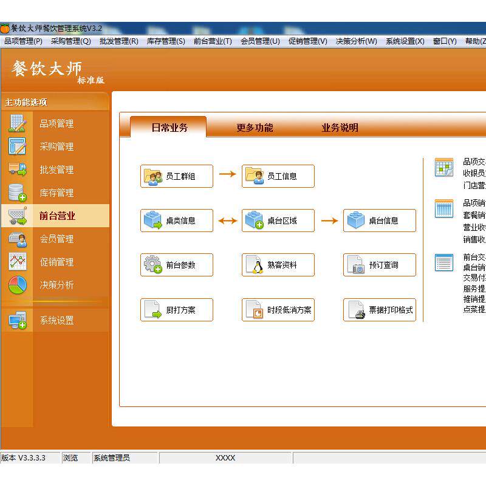Click the 厨打方案 document icon
Viewport: 486px width, 486px height.
tap(153, 309)
